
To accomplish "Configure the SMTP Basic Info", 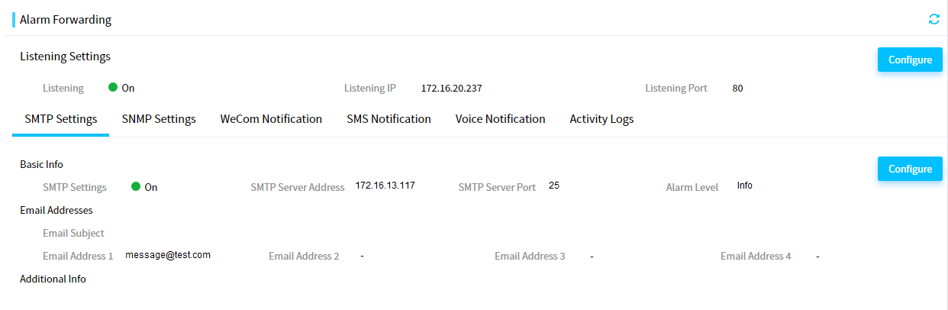I will (x=910, y=169).
